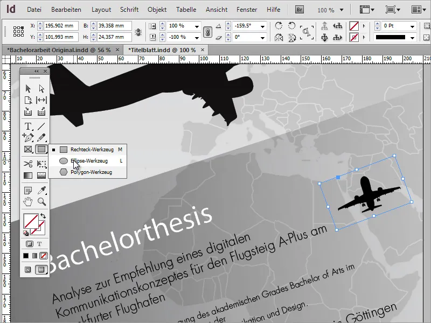Screen dimensions: 431x323
Task: Select the Rectangle Frame tool
Action: 28,150
